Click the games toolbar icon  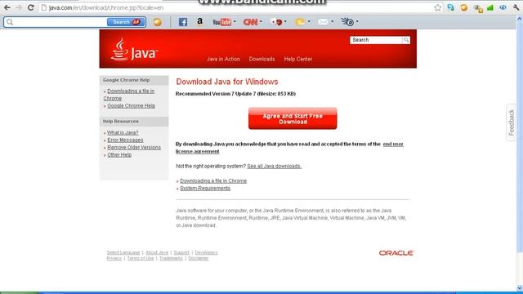click(x=276, y=22)
